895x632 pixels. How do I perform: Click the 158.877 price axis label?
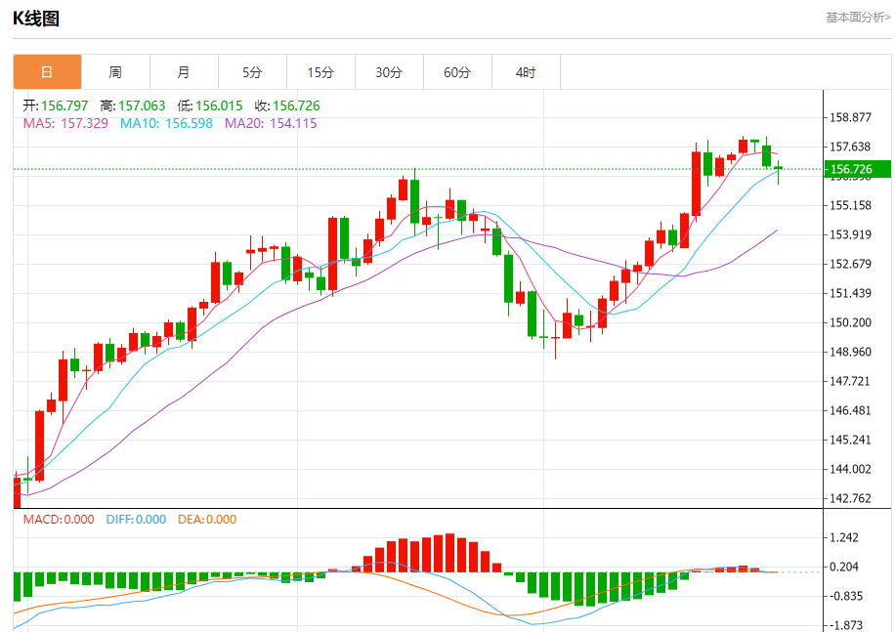pyautogui.click(x=849, y=117)
